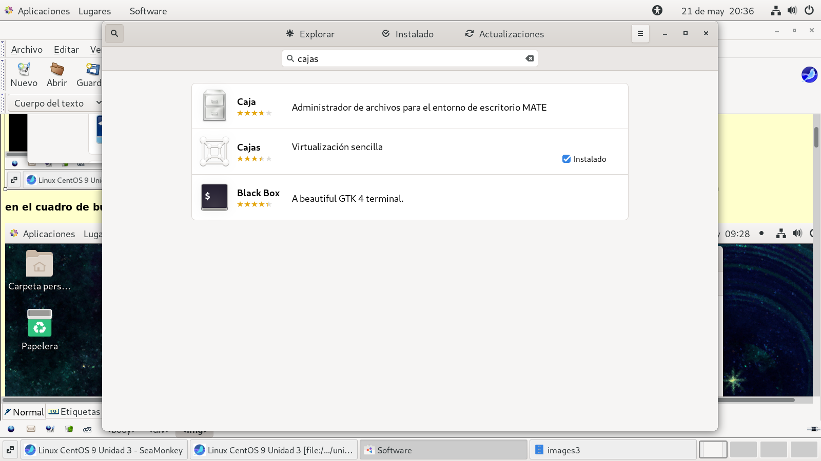Open the volume control in top bar
The width and height of the screenshot is (821, 461).
[x=792, y=11]
